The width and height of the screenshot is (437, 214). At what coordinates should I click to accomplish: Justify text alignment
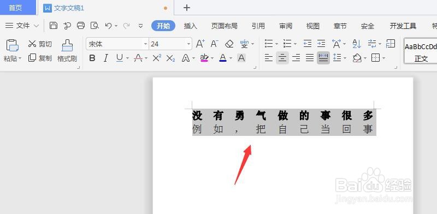click(310, 58)
